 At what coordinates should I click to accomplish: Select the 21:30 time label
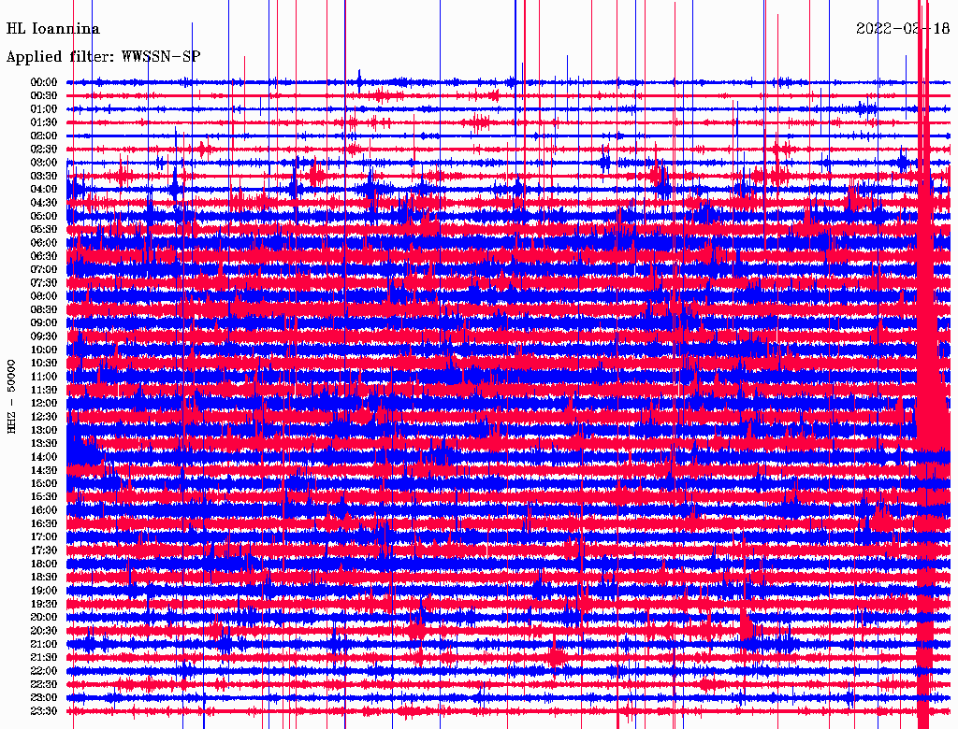44,657
